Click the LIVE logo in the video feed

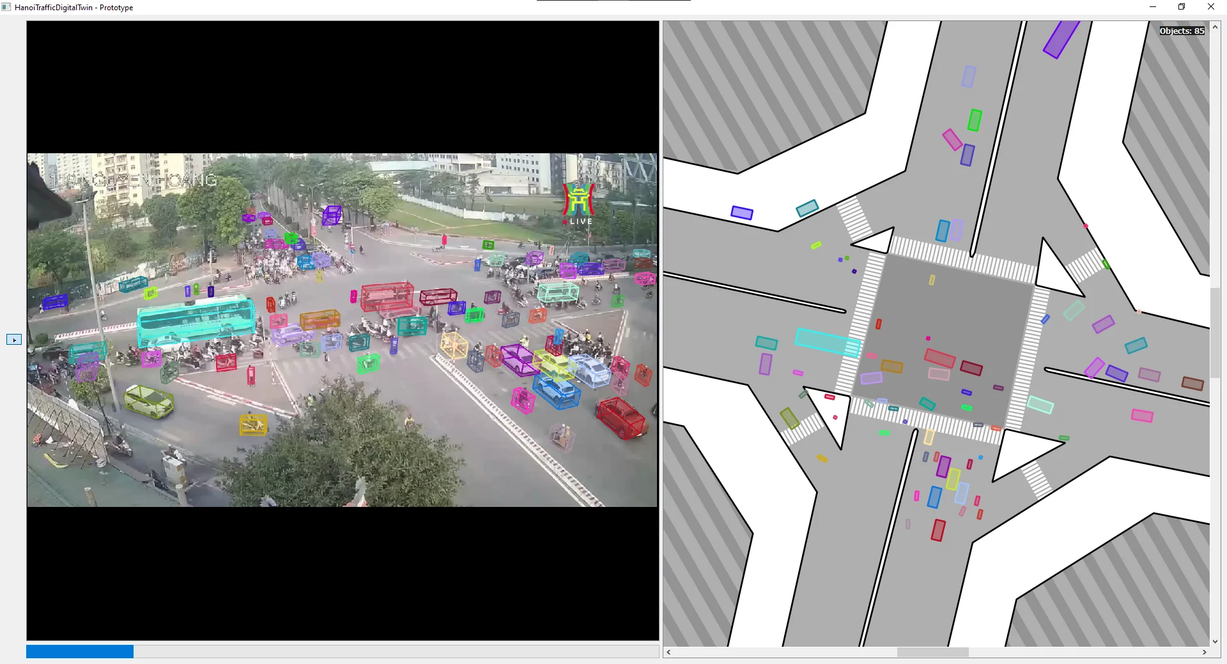coord(578,204)
